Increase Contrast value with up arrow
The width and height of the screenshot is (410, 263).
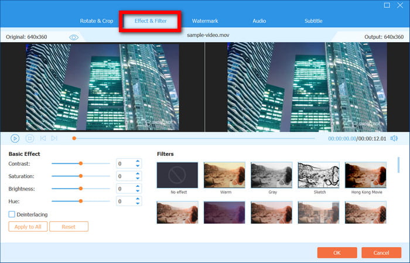tap(138, 161)
